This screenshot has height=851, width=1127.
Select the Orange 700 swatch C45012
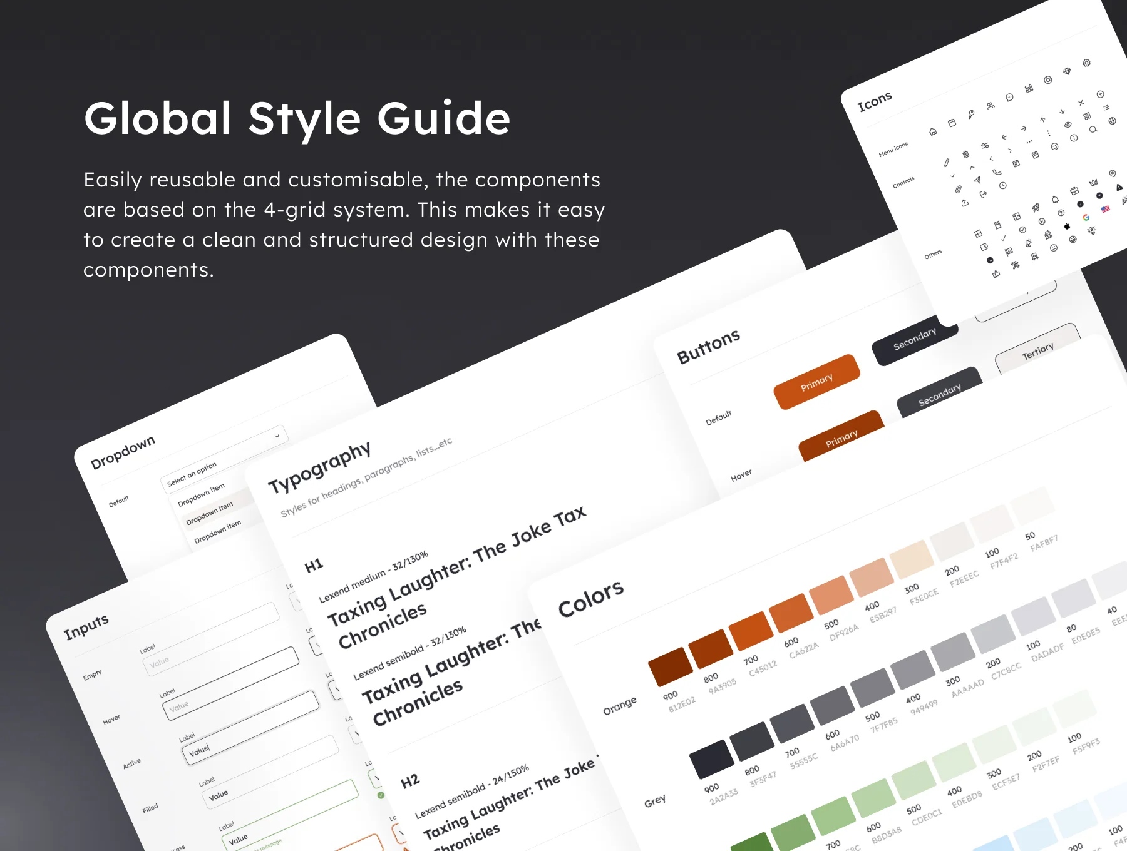(751, 631)
